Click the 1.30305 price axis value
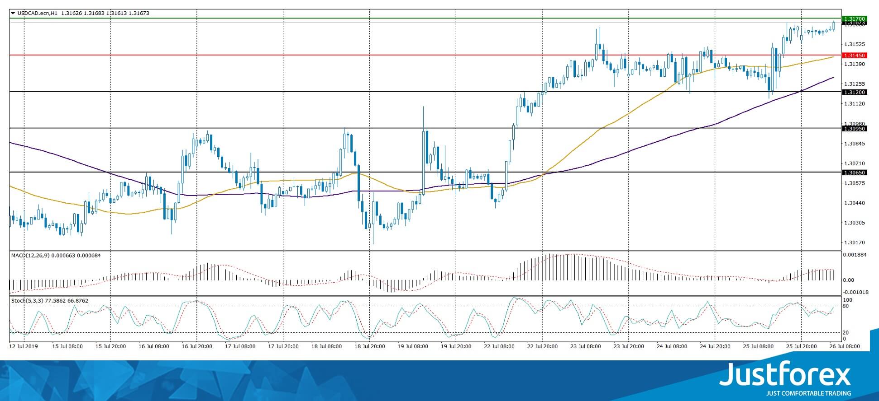879x401 pixels. pyautogui.click(x=855, y=223)
